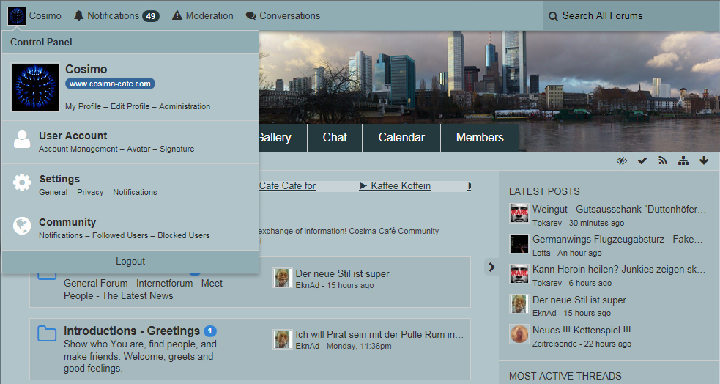Open Moderation warning triangle icon
Viewport: 720px width, 384px height.
[x=177, y=15]
